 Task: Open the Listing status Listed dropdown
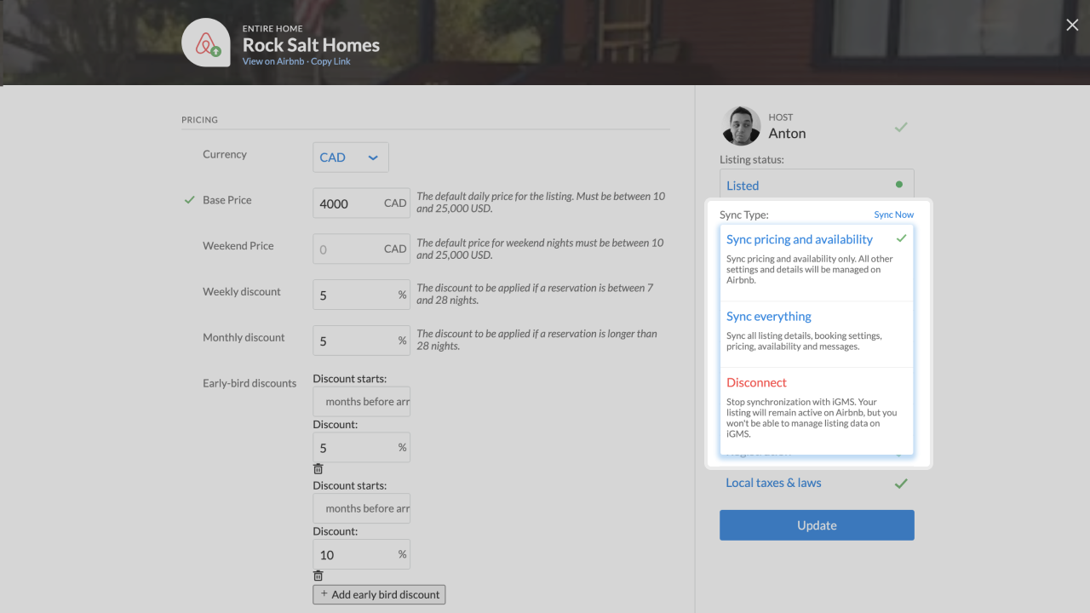tap(817, 185)
